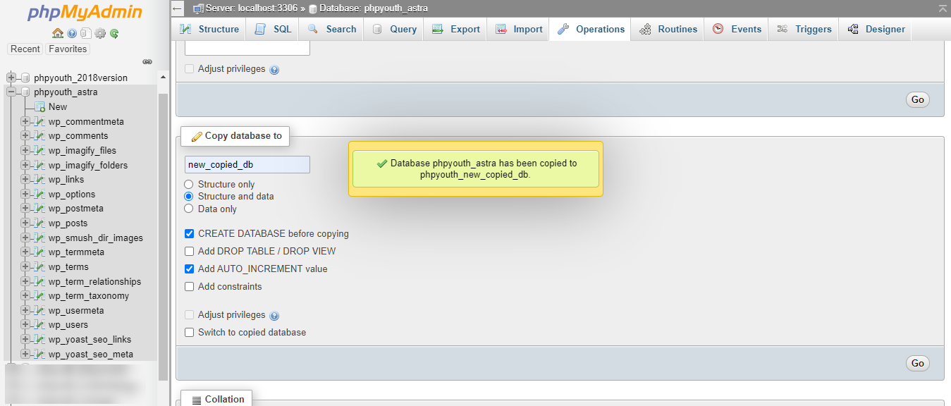The image size is (951, 406).
Task: Click the new_copied_db database name field
Action: [x=247, y=164]
